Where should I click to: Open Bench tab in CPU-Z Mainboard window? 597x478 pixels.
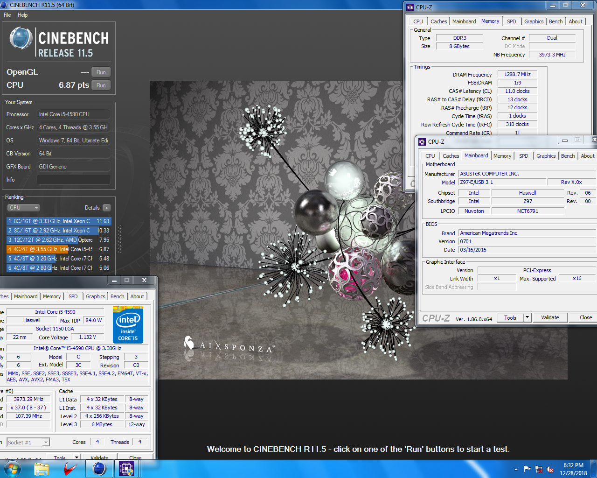point(568,156)
